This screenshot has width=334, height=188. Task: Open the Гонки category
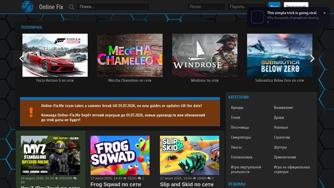(x=236, y=118)
